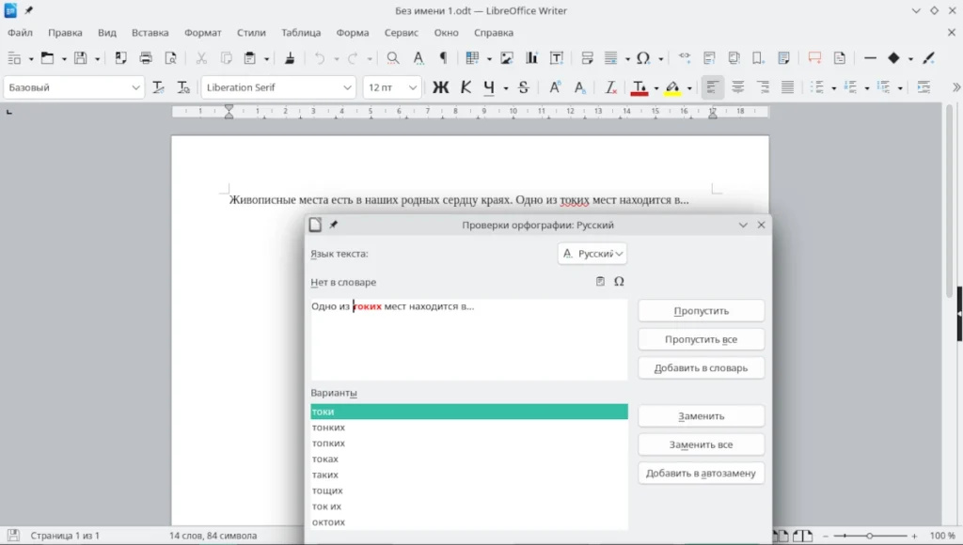Apply the yellow highlighting color swatch
963x545 pixels.
click(672, 87)
